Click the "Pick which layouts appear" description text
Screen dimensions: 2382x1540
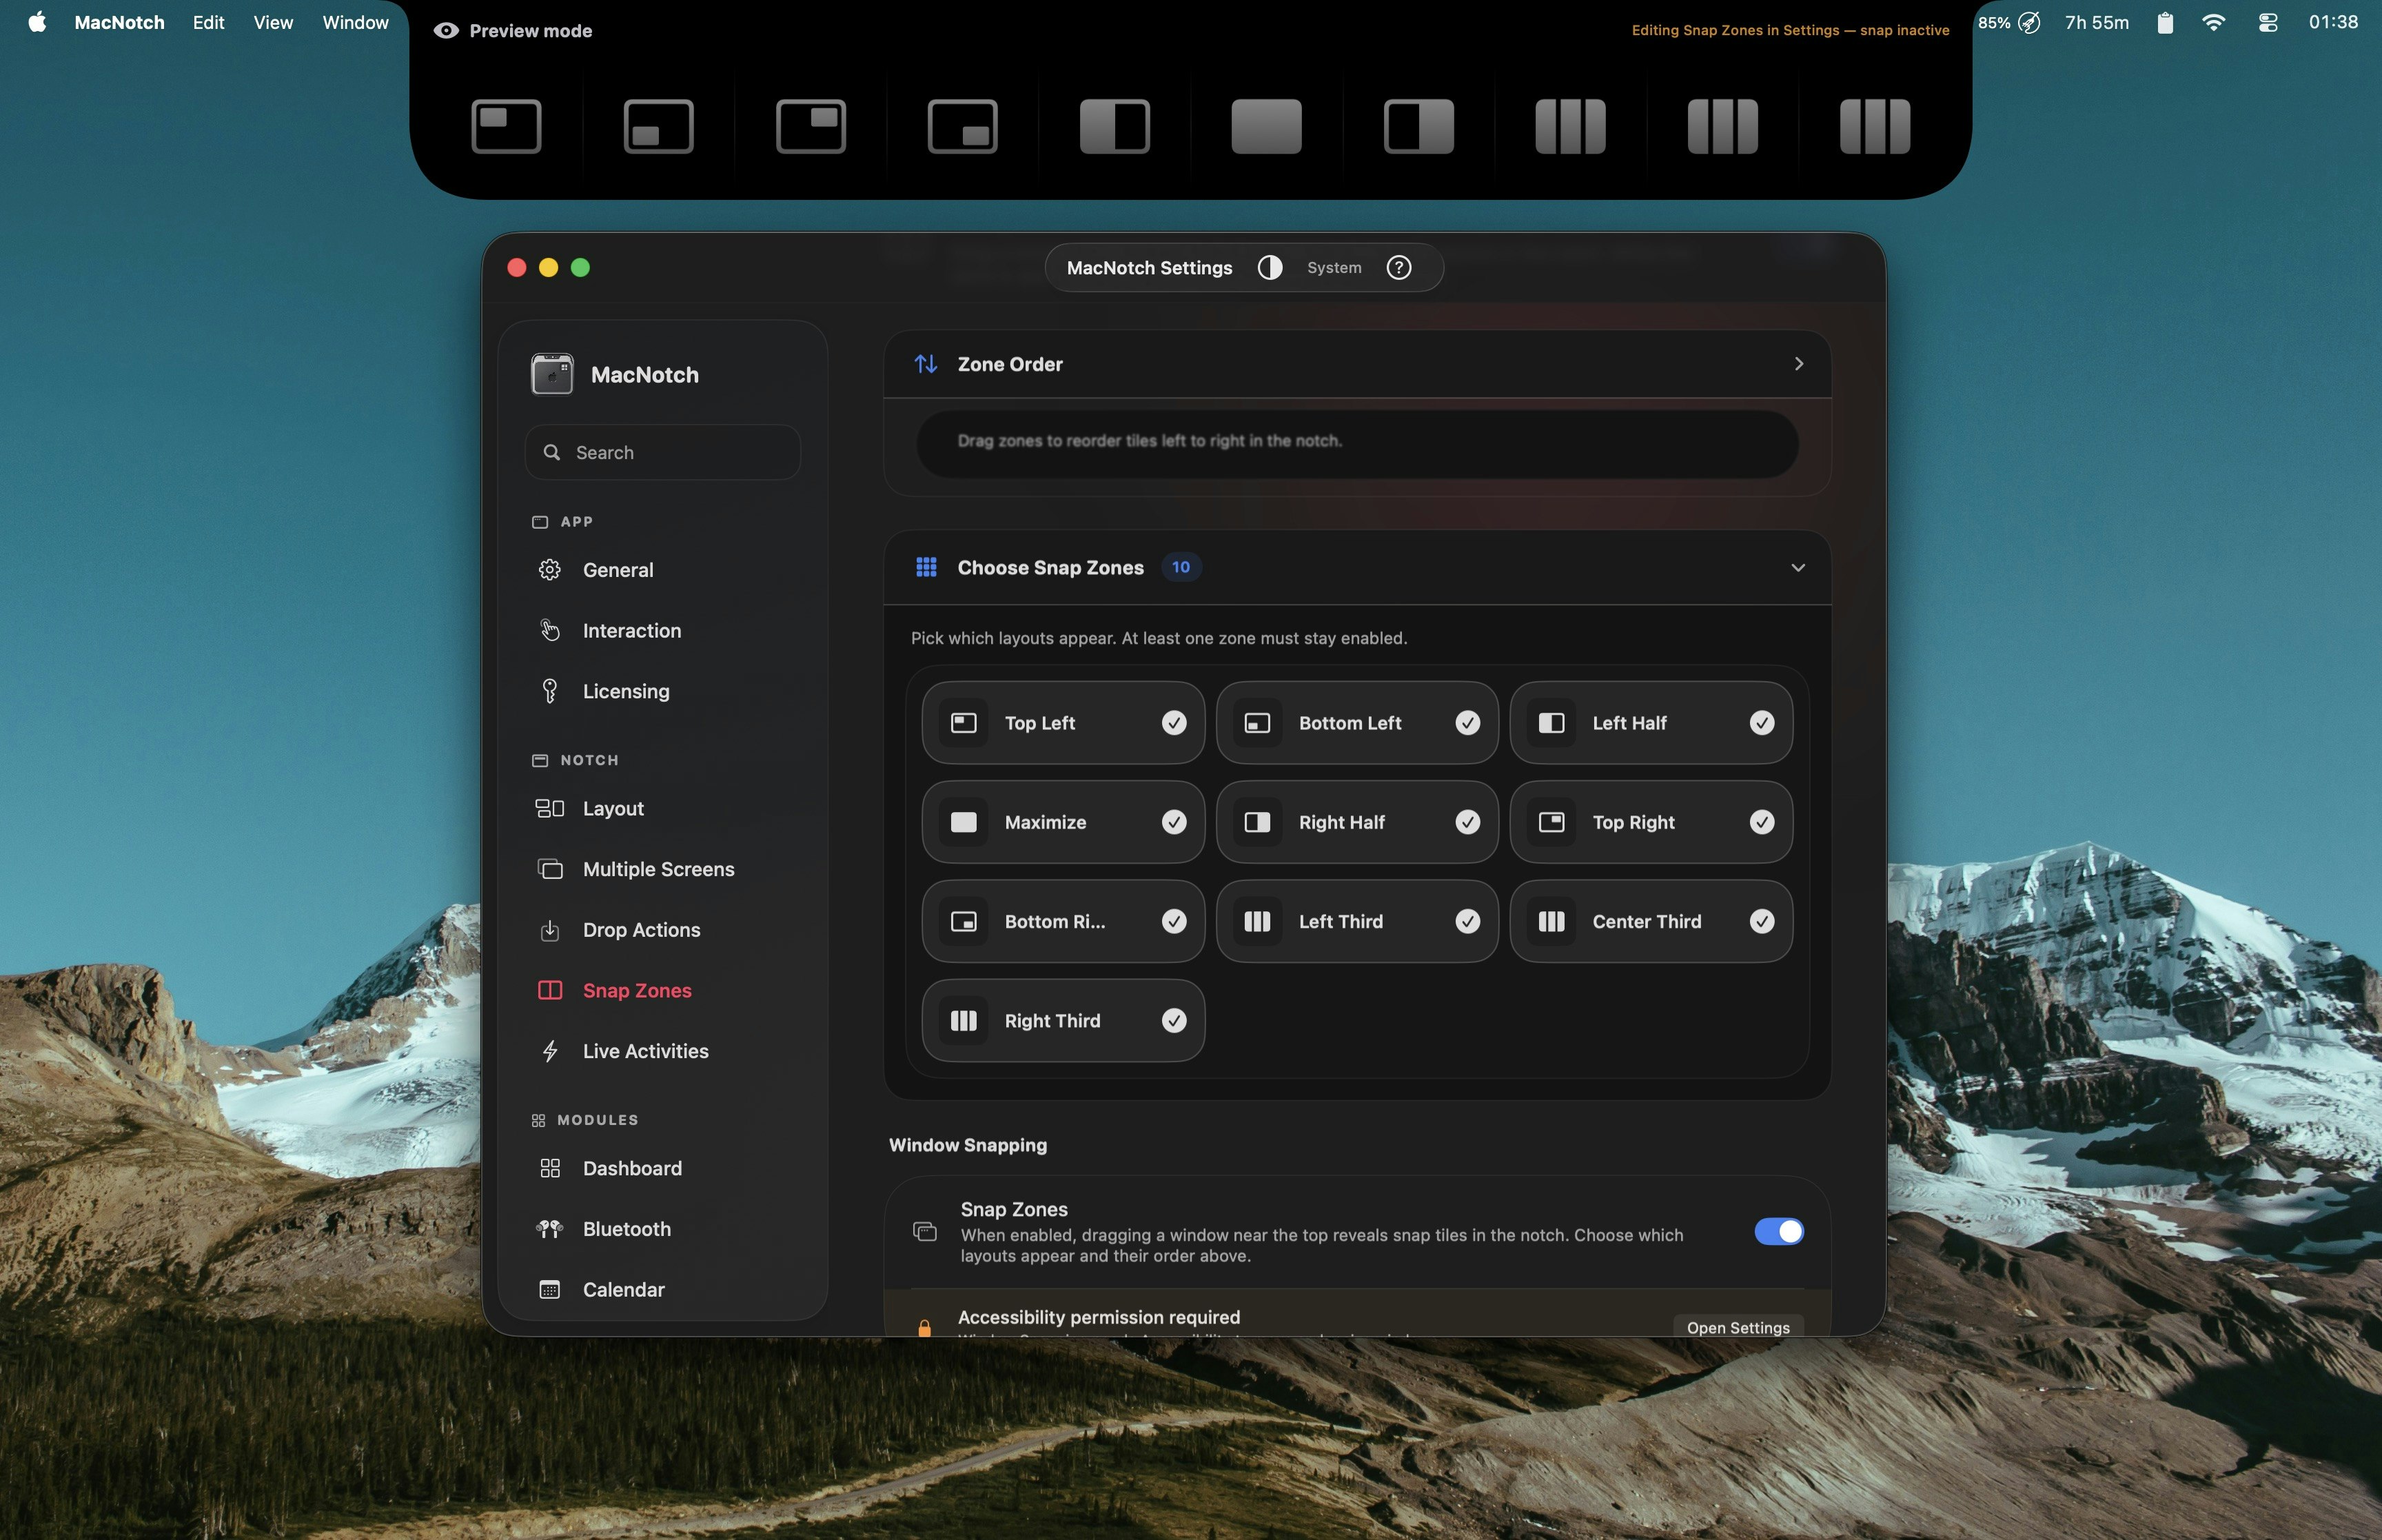point(1159,638)
